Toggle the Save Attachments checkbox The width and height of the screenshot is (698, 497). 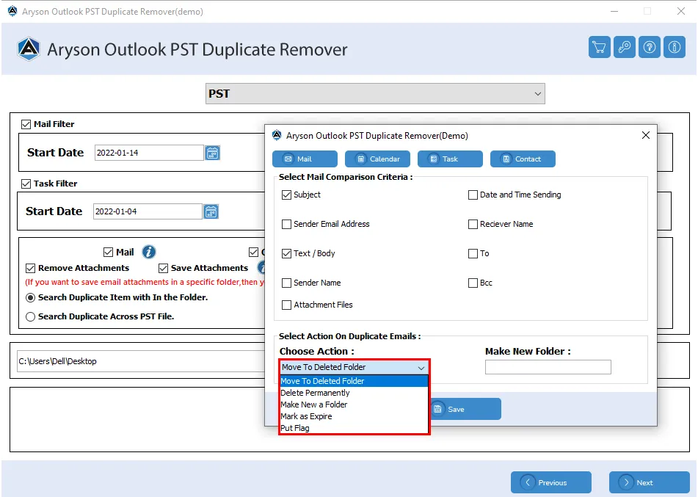(163, 268)
